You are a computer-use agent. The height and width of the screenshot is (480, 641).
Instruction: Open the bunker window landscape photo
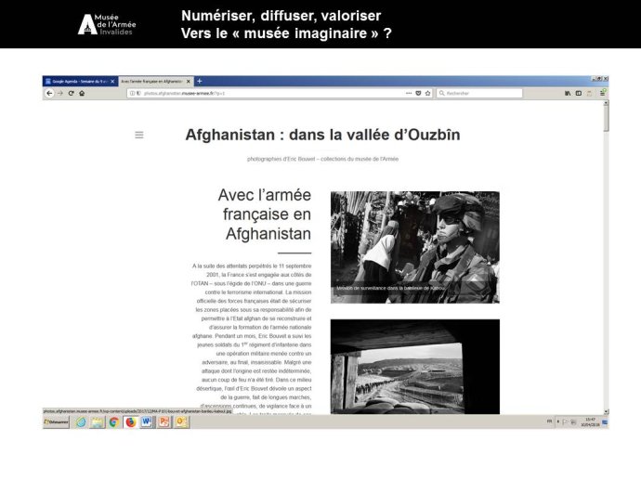point(415,367)
